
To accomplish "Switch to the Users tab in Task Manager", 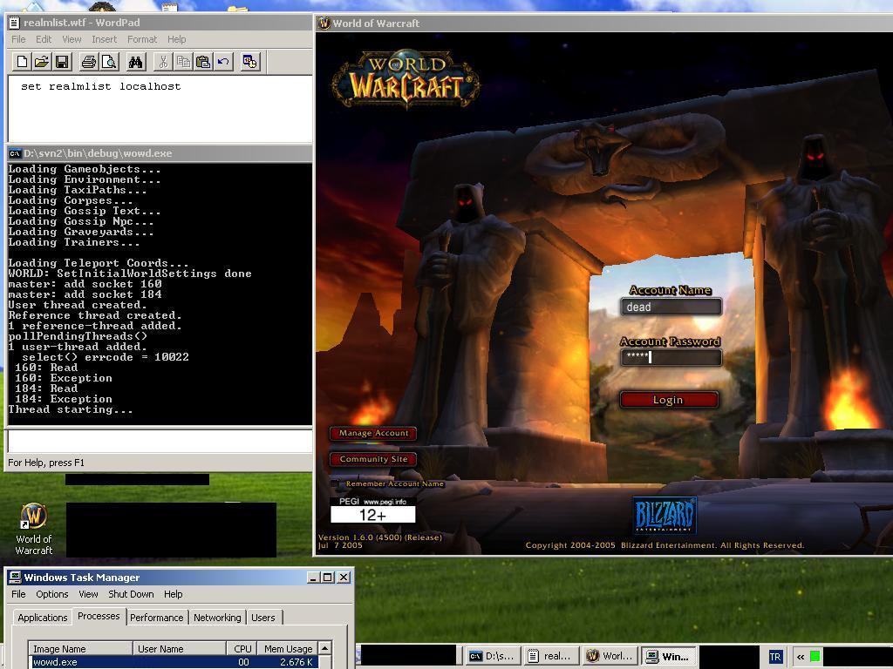I will coord(263,618).
